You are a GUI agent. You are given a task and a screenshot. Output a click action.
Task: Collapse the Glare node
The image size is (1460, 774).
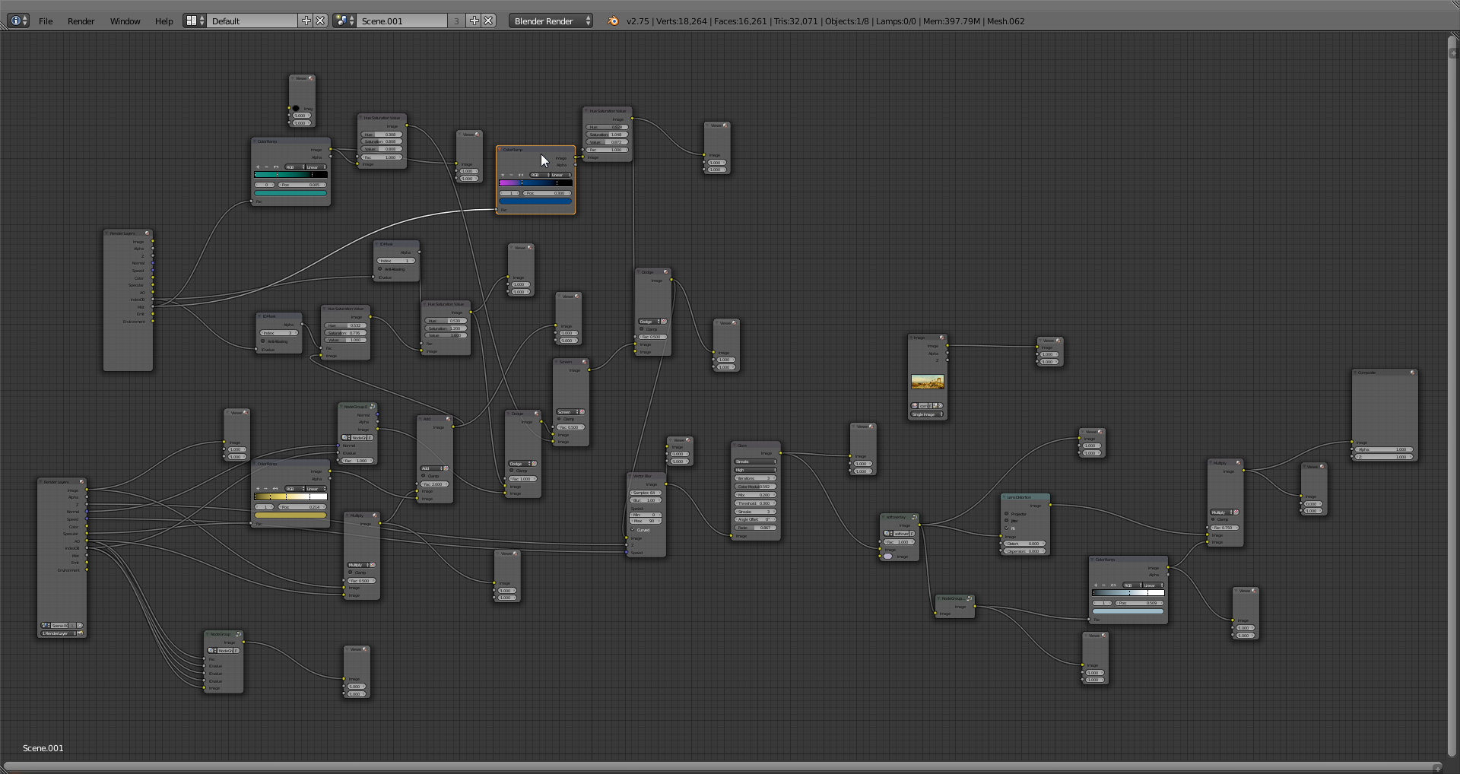pyautogui.click(x=735, y=446)
